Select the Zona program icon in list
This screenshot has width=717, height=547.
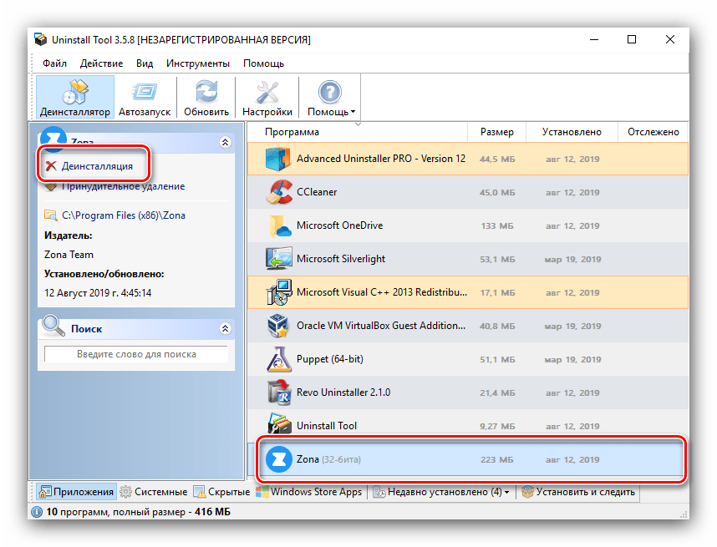click(x=279, y=459)
